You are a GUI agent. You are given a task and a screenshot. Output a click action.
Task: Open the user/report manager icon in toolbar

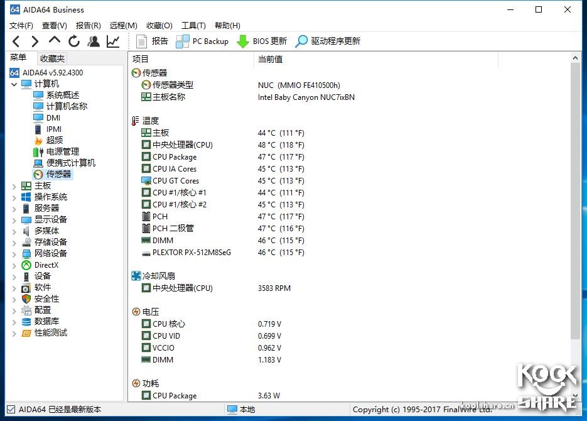pos(93,41)
